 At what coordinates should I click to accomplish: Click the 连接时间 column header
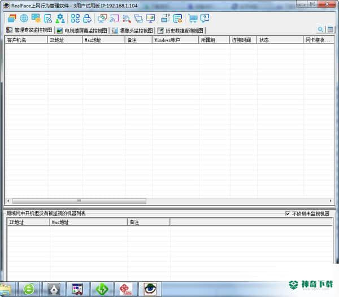pyautogui.click(x=243, y=40)
